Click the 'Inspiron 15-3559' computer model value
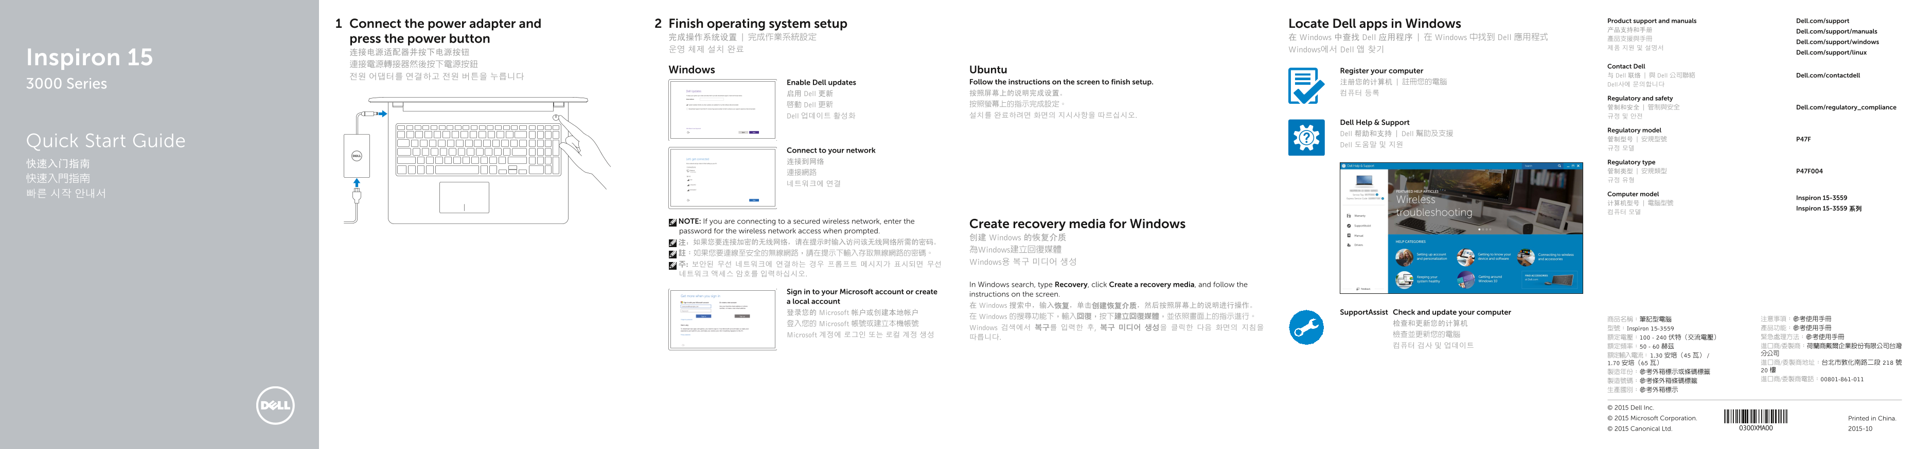 point(1821,197)
